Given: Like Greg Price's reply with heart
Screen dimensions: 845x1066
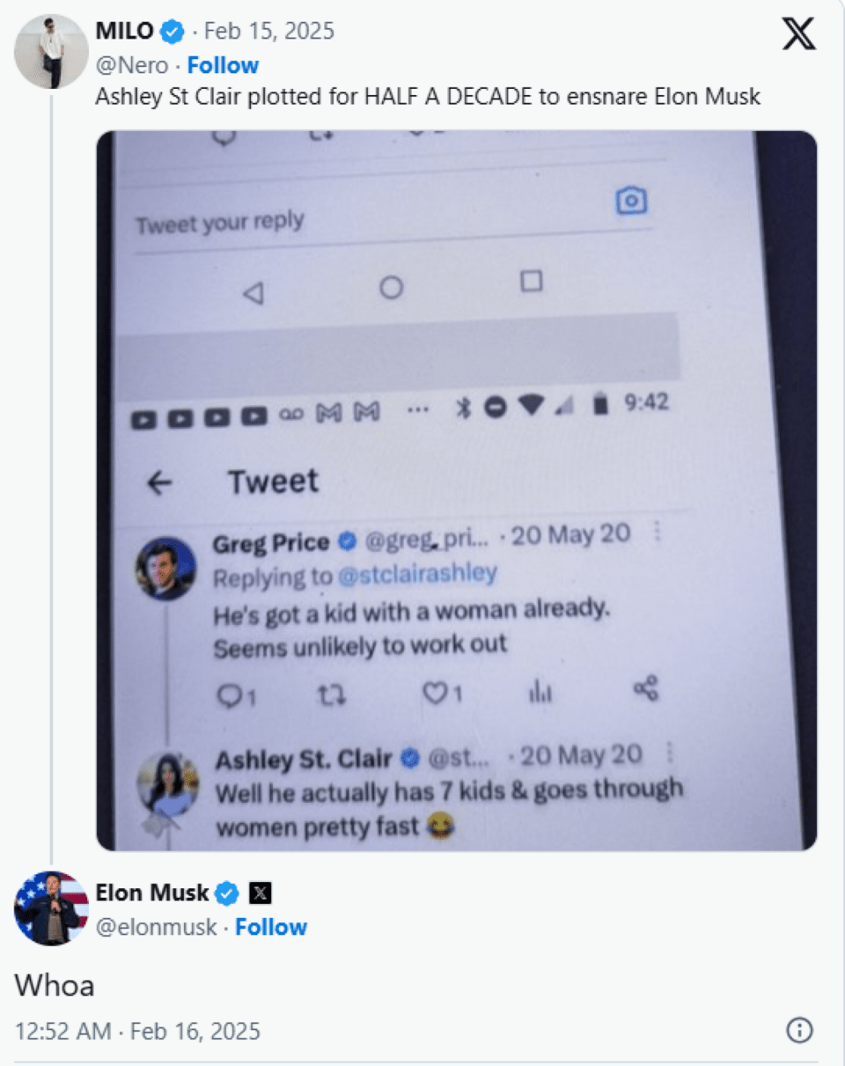Looking at the screenshot, I should click(436, 695).
